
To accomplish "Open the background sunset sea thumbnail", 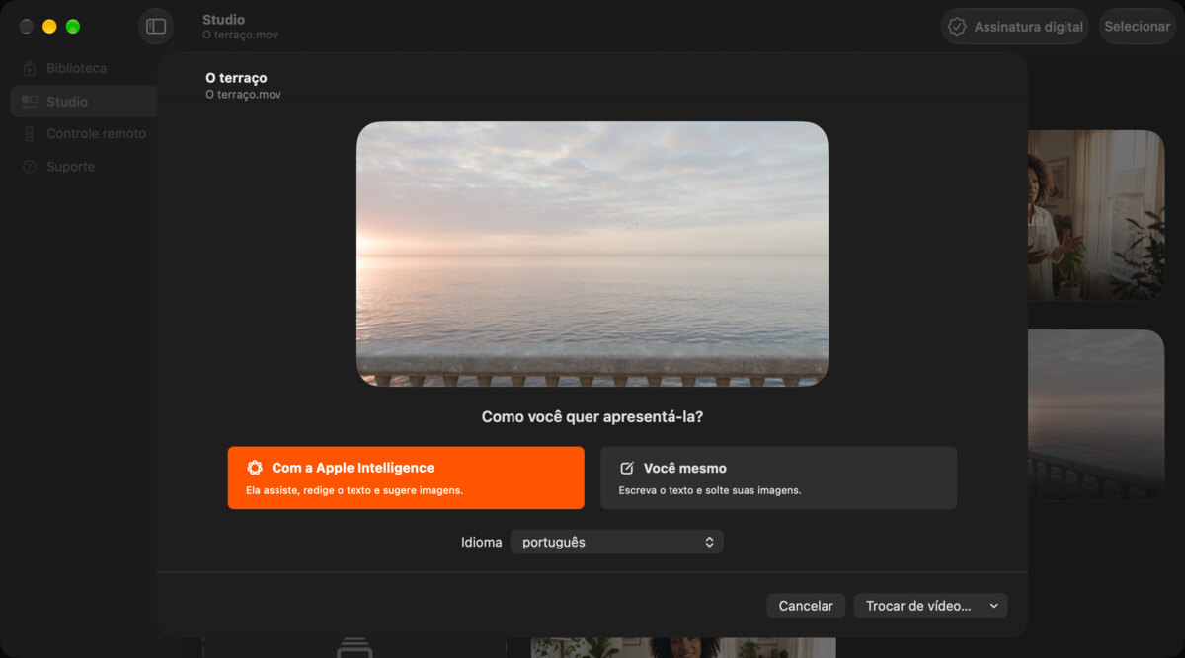I will tap(1096, 414).
